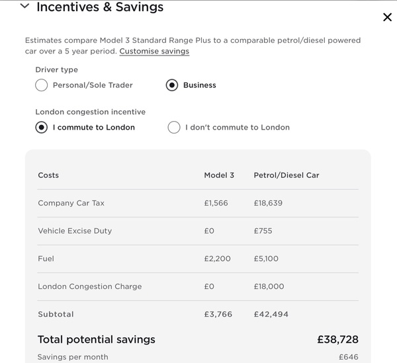Open the Customise savings link
The image size is (397, 363).
click(154, 51)
